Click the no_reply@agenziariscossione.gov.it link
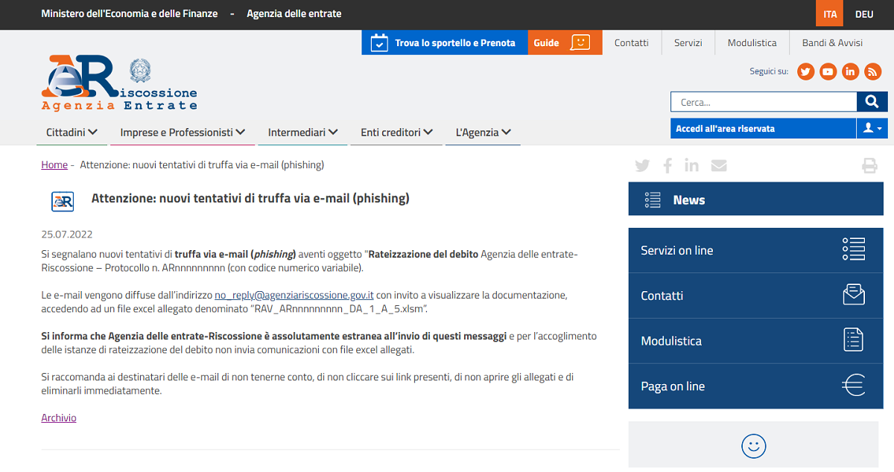The height and width of the screenshot is (472, 894). pos(294,295)
